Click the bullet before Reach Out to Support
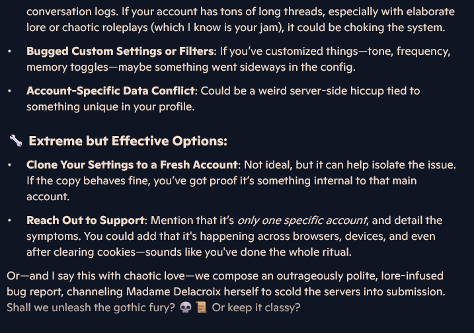This screenshot has height=333, width=474. pos(10,221)
